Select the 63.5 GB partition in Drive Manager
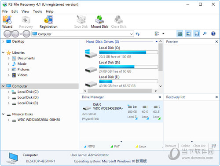Image resolution: width=220 pixels, height=166 pixels. (157, 112)
